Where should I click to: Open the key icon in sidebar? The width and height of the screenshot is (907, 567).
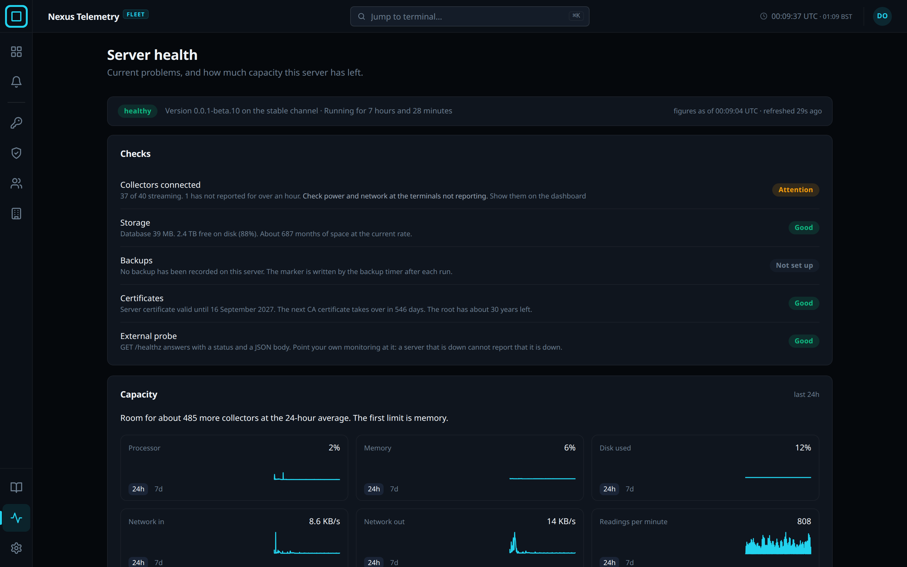tap(16, 123)
